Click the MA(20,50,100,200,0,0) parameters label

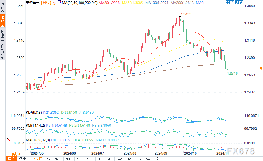80,3
